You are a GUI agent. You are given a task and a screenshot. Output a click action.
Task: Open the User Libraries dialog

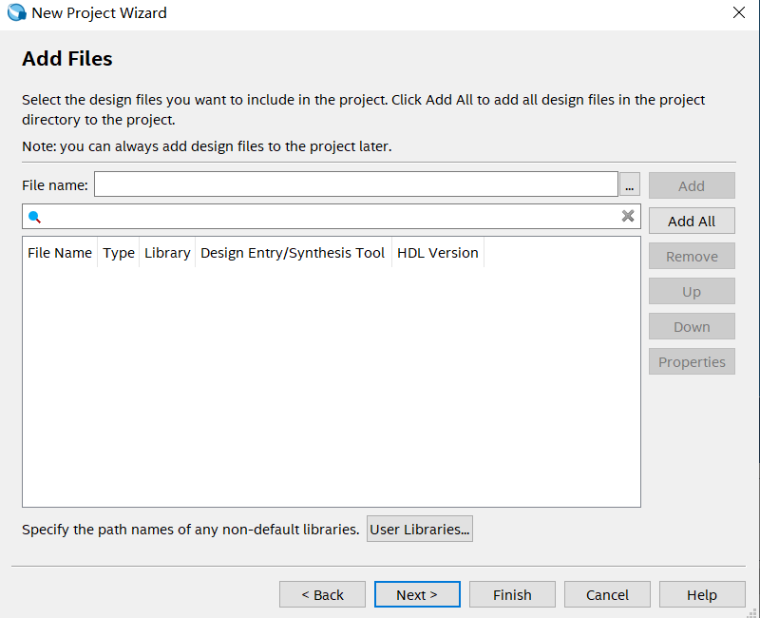(x=419, y=529)
